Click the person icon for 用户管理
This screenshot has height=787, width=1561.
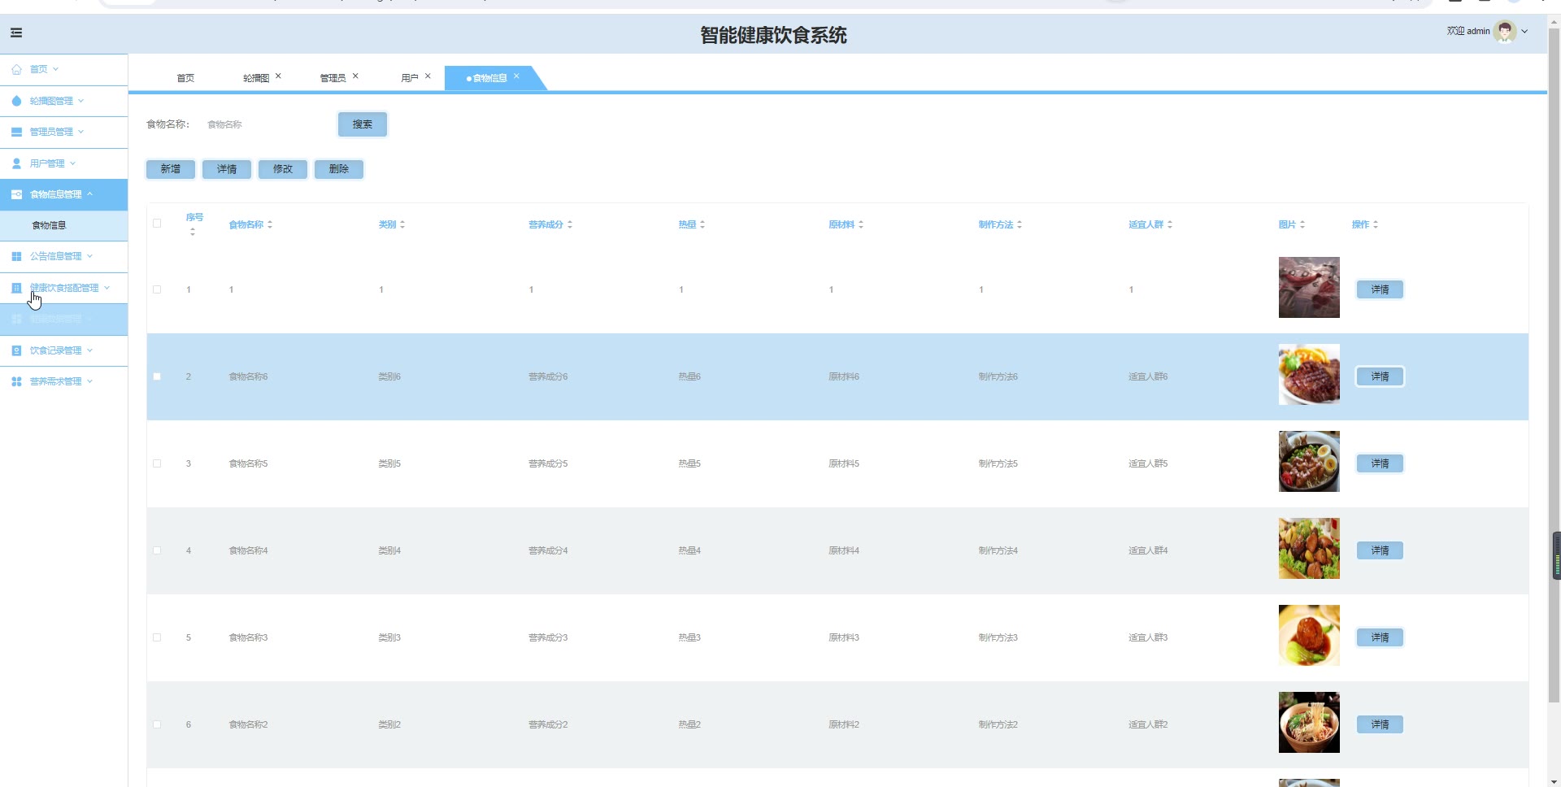16,163
